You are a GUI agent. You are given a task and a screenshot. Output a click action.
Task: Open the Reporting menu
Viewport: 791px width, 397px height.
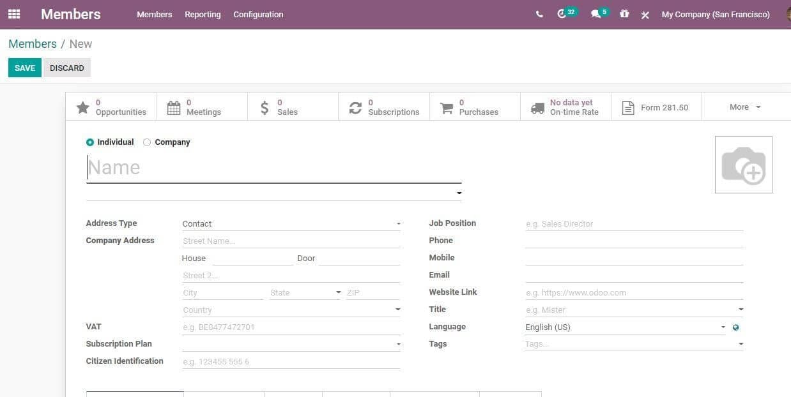click(x=203, y=14)
